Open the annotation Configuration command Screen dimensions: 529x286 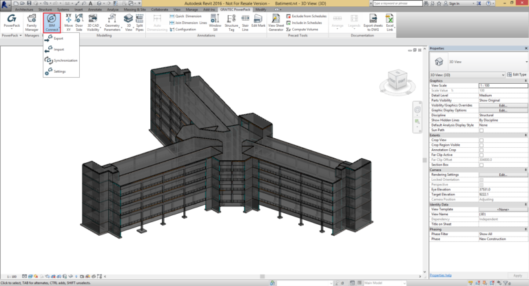[x=183, y=30]
